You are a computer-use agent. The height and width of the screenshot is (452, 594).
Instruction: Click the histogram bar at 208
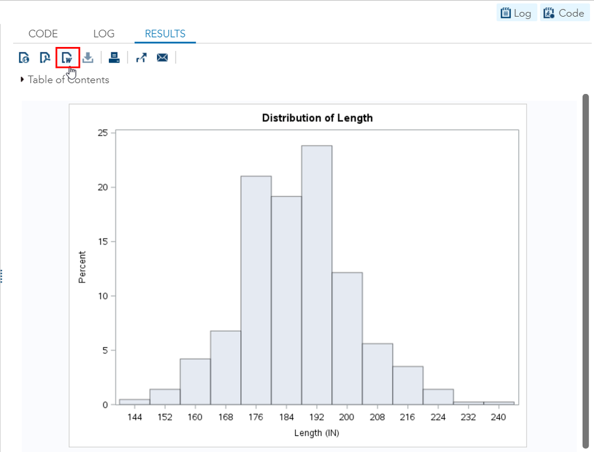(x=378, y=374)
